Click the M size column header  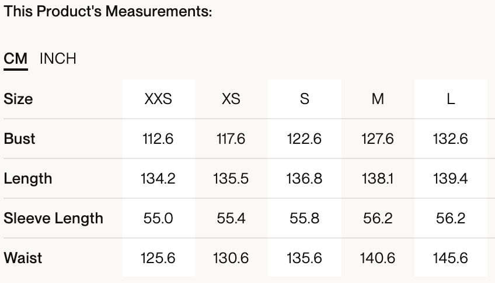pos(378,99)
